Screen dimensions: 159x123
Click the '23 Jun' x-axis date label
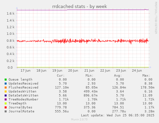(121, 71)
